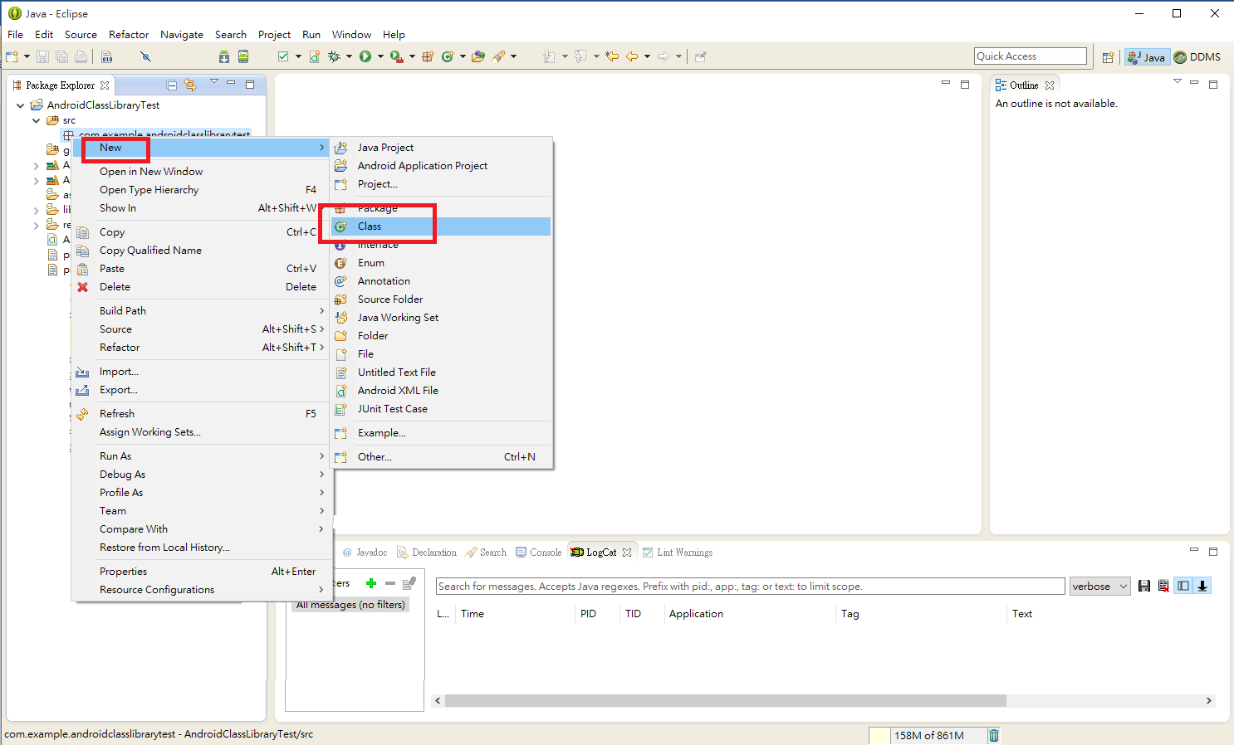Click the Open Type toolbar icon

tap(478, 56)
